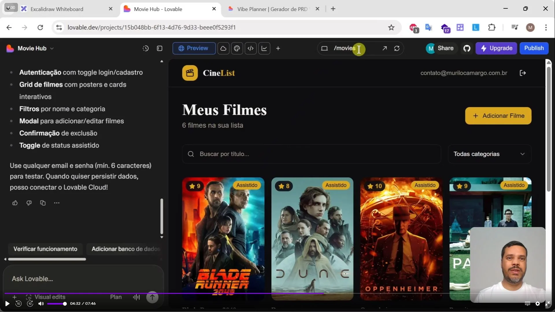Click the plus icon beside analytics
Image resolution: width=555 pixels, height=312 pixels.
(x=278, y=48)
